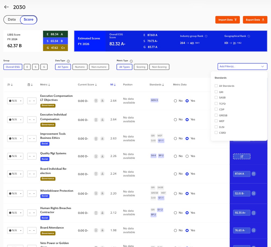Screen dimensions: 271x247
Task: Select Yes for Quality Mgt Systems metric data
Action: (187, 156)
